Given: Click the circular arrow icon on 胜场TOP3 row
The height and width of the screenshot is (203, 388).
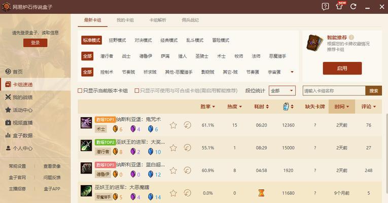Looking at the screenshot, I should click(187, 170).
